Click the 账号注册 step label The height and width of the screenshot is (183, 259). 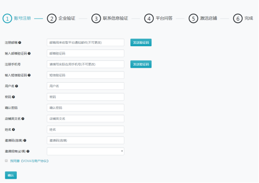point(22,18)
